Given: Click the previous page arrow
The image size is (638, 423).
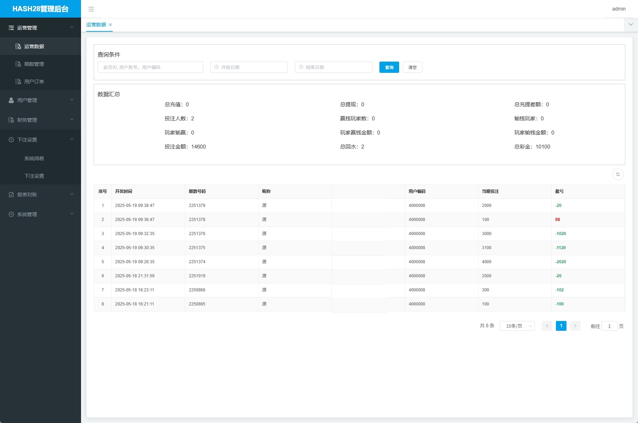Looking at the screenshot, I should [547, 326].
